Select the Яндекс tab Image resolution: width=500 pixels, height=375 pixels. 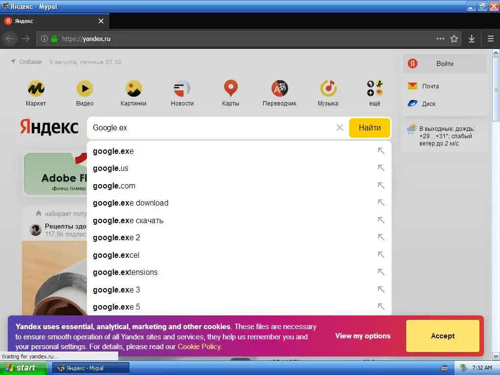(x=55, y=21)
